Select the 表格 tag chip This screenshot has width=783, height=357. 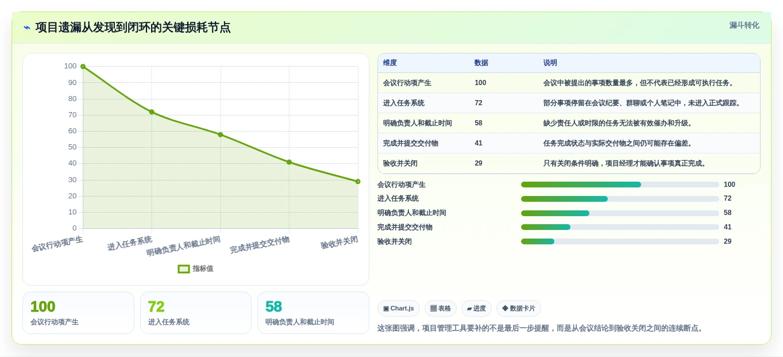coord(441,309)
